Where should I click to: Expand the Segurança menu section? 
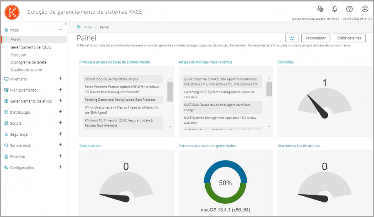click(60, 134)
